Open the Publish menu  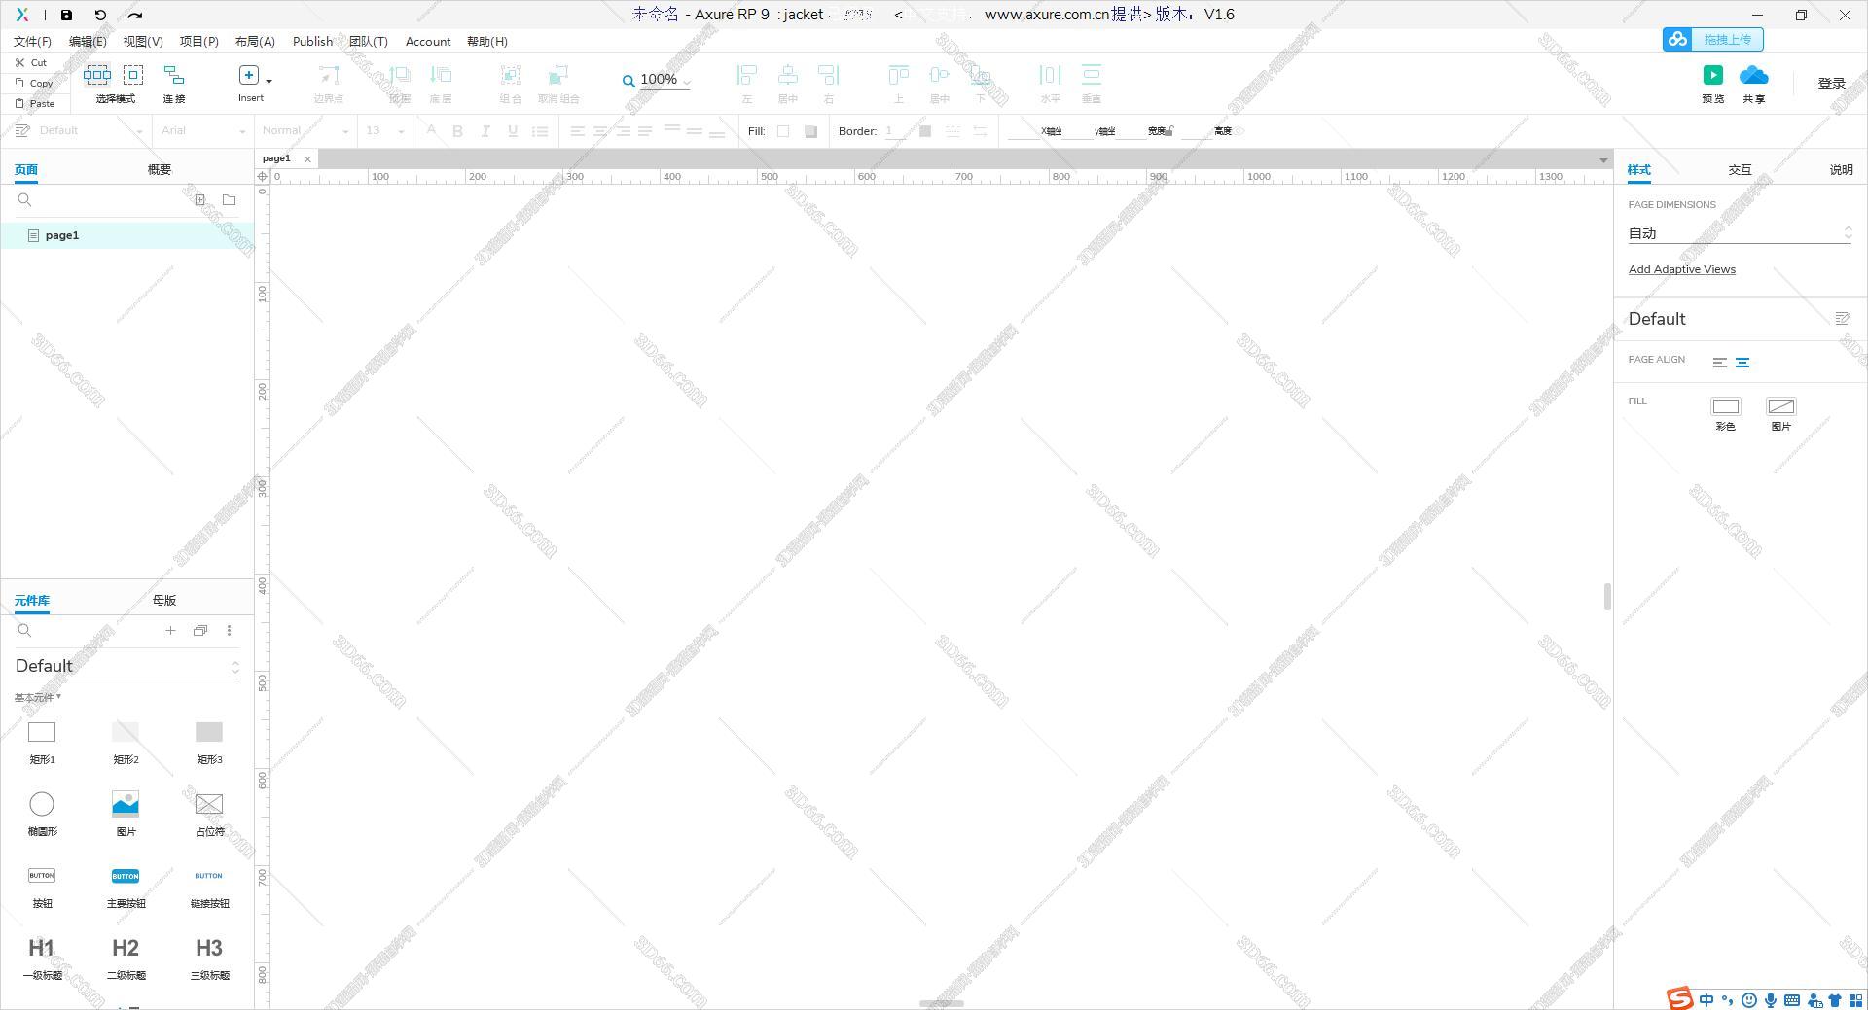[x=312, y=41]
